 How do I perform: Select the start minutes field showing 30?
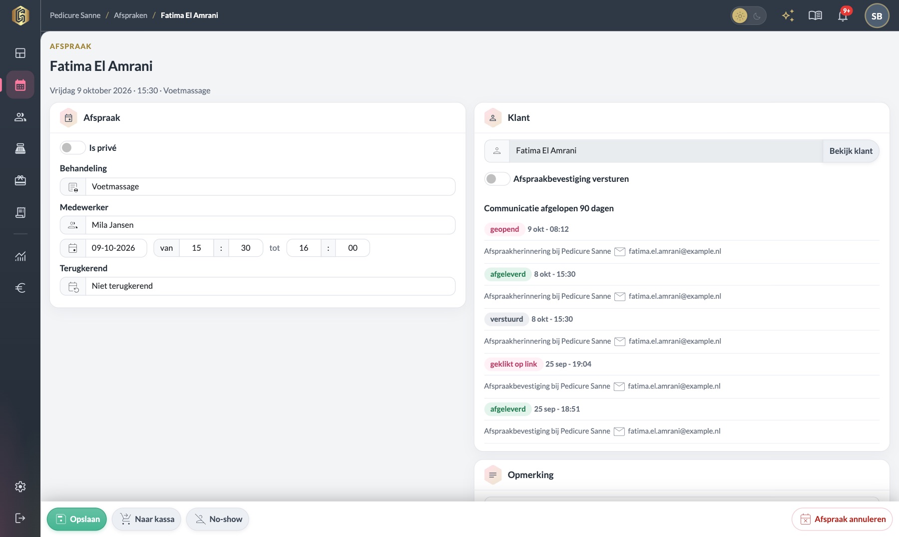246,248
